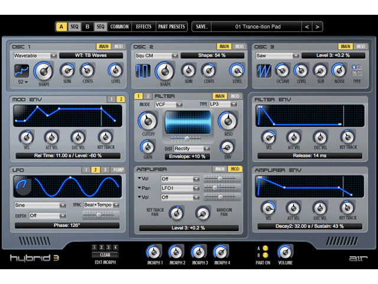
Task: Click the Amplifier Env envelope graph
Action: coord(309,186)
